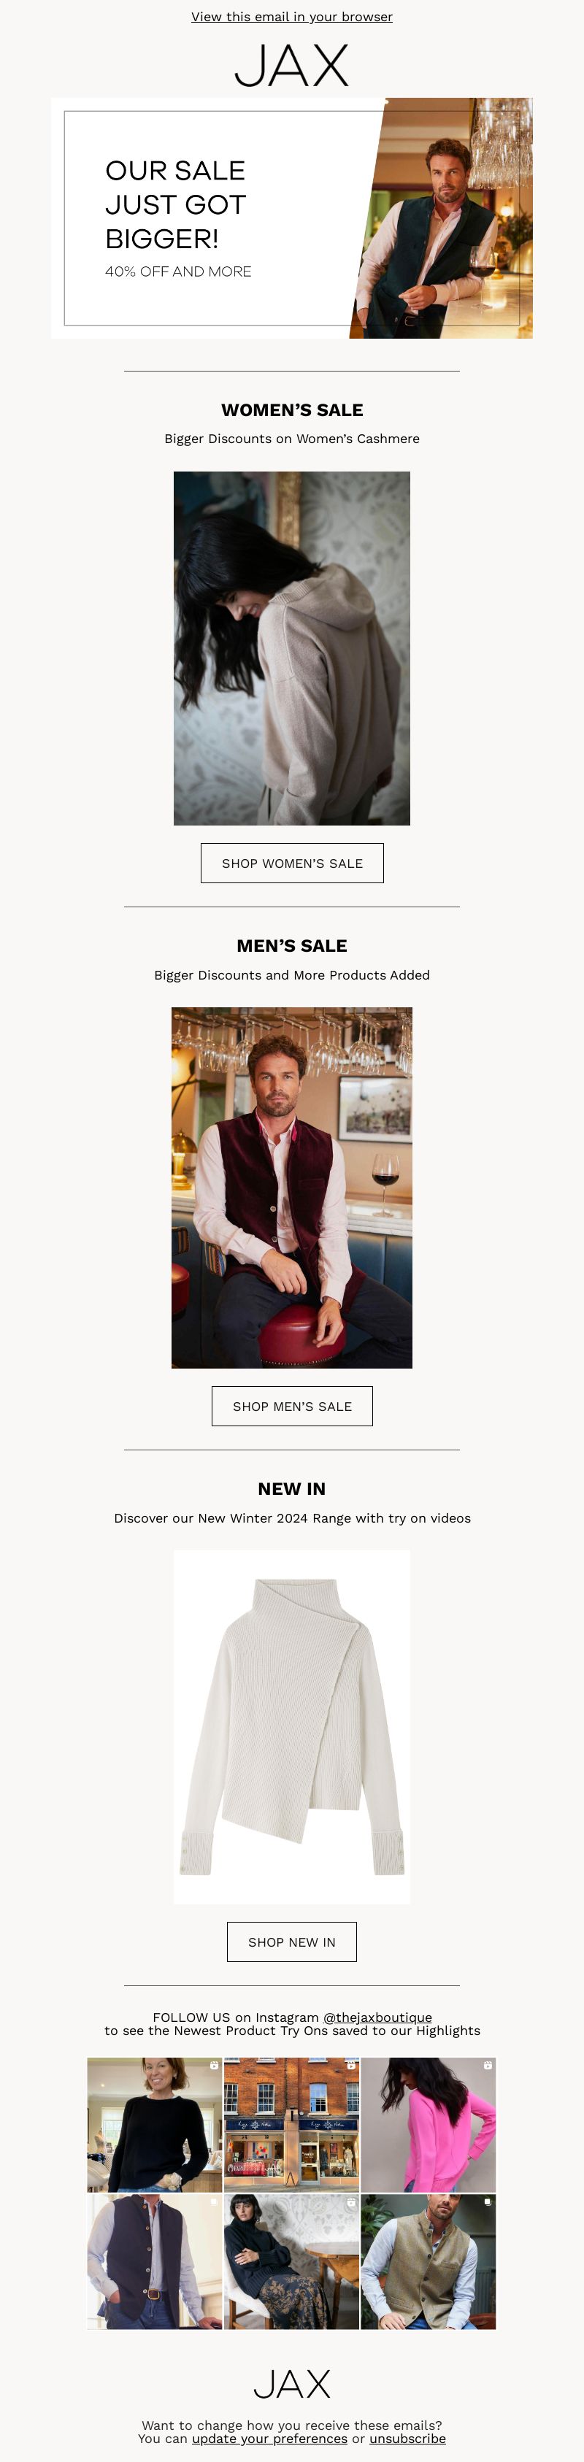The width and height of the screenshot is (584, 2462).
Task: Open Instagram post of pink sweater
Action: pyautogui.click(x=429, y=2125)
